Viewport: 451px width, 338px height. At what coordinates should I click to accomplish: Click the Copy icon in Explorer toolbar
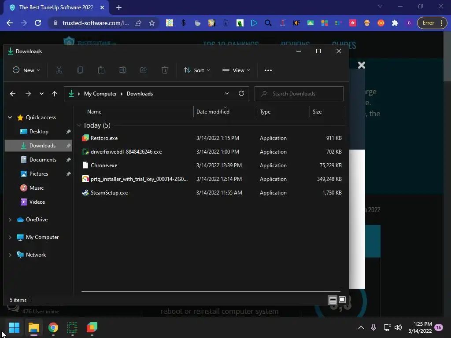pyautogui.click(x=80, y=70)
